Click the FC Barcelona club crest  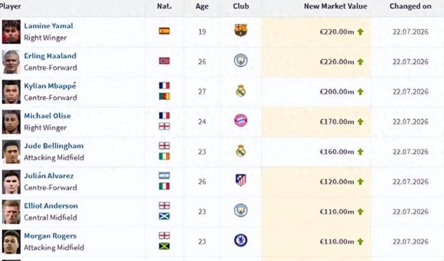pyautogui.click(x=240, y=30)
